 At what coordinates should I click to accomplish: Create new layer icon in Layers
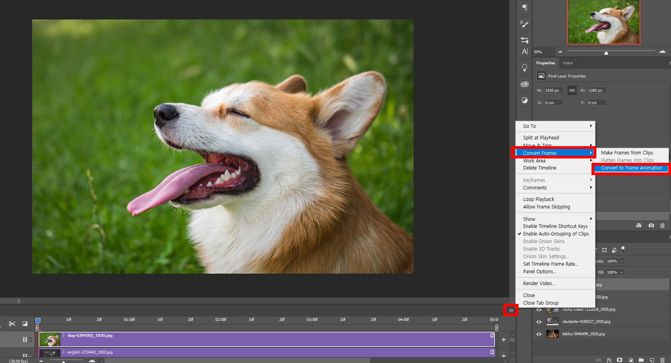click(x=652, y=360)
